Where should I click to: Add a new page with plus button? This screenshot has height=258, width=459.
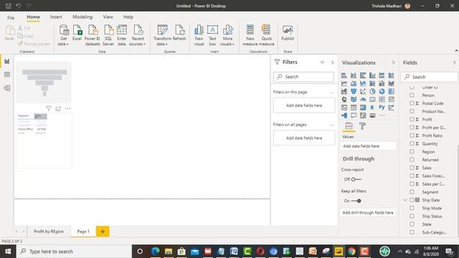[x=103, y=231]
